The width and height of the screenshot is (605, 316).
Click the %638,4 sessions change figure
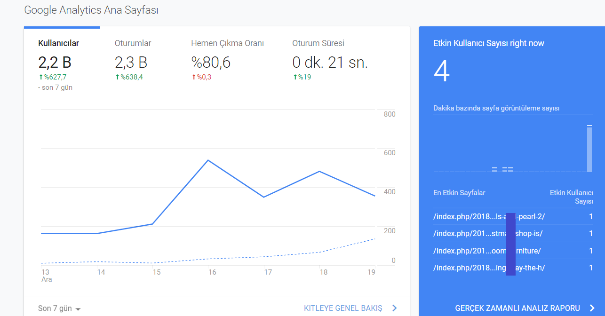click(129, 77)
